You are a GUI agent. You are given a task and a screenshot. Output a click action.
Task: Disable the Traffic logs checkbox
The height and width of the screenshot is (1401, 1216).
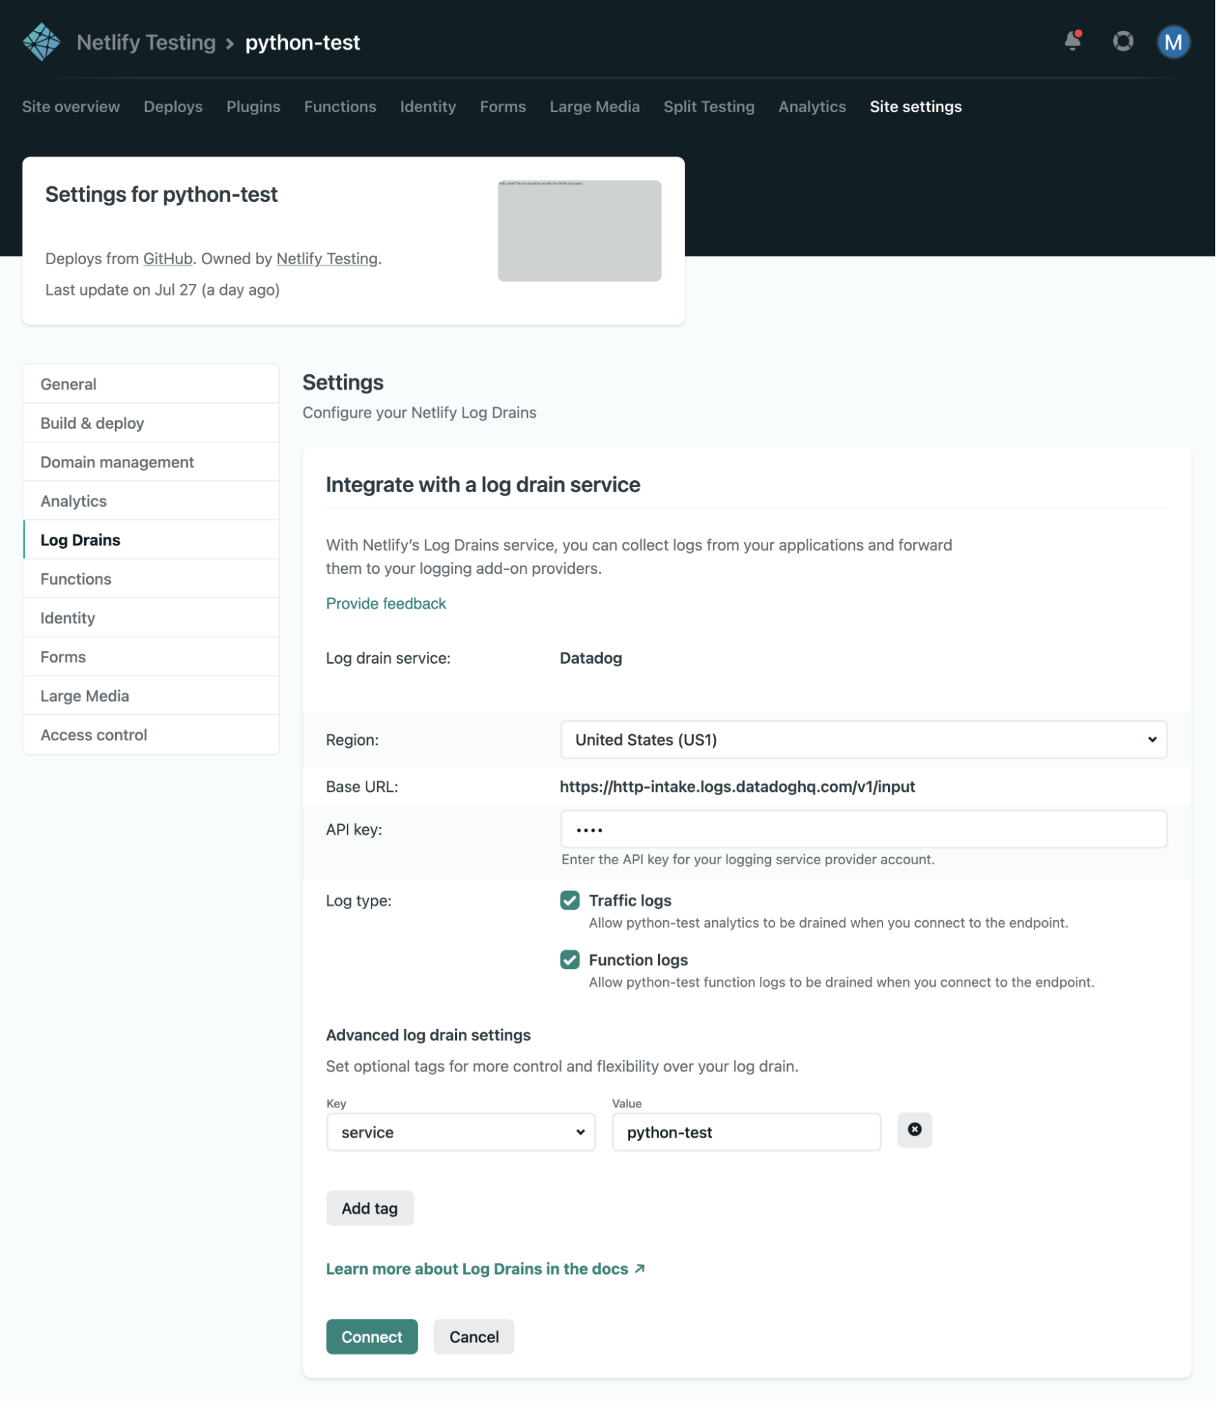coord(570,901)
